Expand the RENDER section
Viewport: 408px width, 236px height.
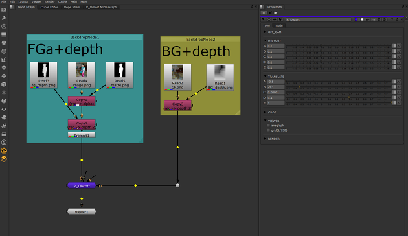[265, 139]
